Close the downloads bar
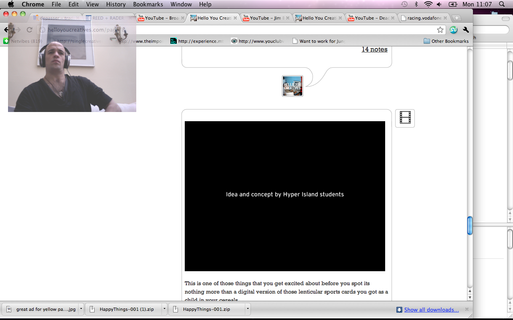Image resolution: width=513 pixels, height=320 pixels. click(x=467, y=309)
